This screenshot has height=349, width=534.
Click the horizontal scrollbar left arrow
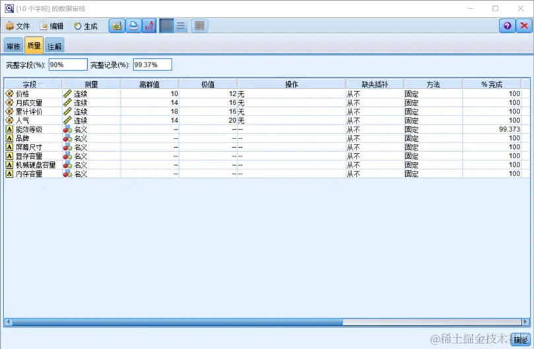8,322
